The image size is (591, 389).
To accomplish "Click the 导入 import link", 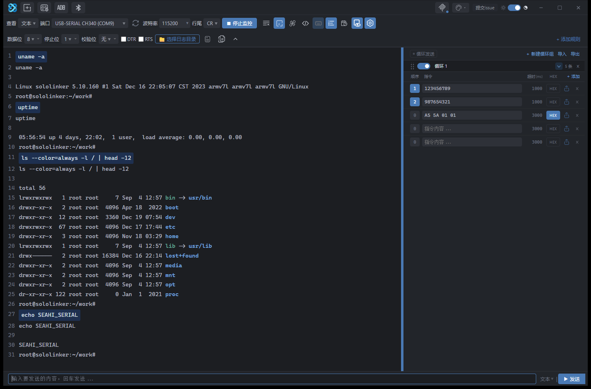I will point(562,54).
